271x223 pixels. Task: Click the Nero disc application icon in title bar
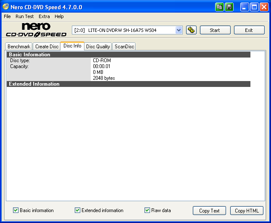click(6, 7)
